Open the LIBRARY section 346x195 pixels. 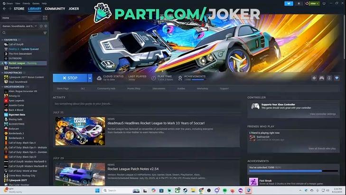(35, 9)
